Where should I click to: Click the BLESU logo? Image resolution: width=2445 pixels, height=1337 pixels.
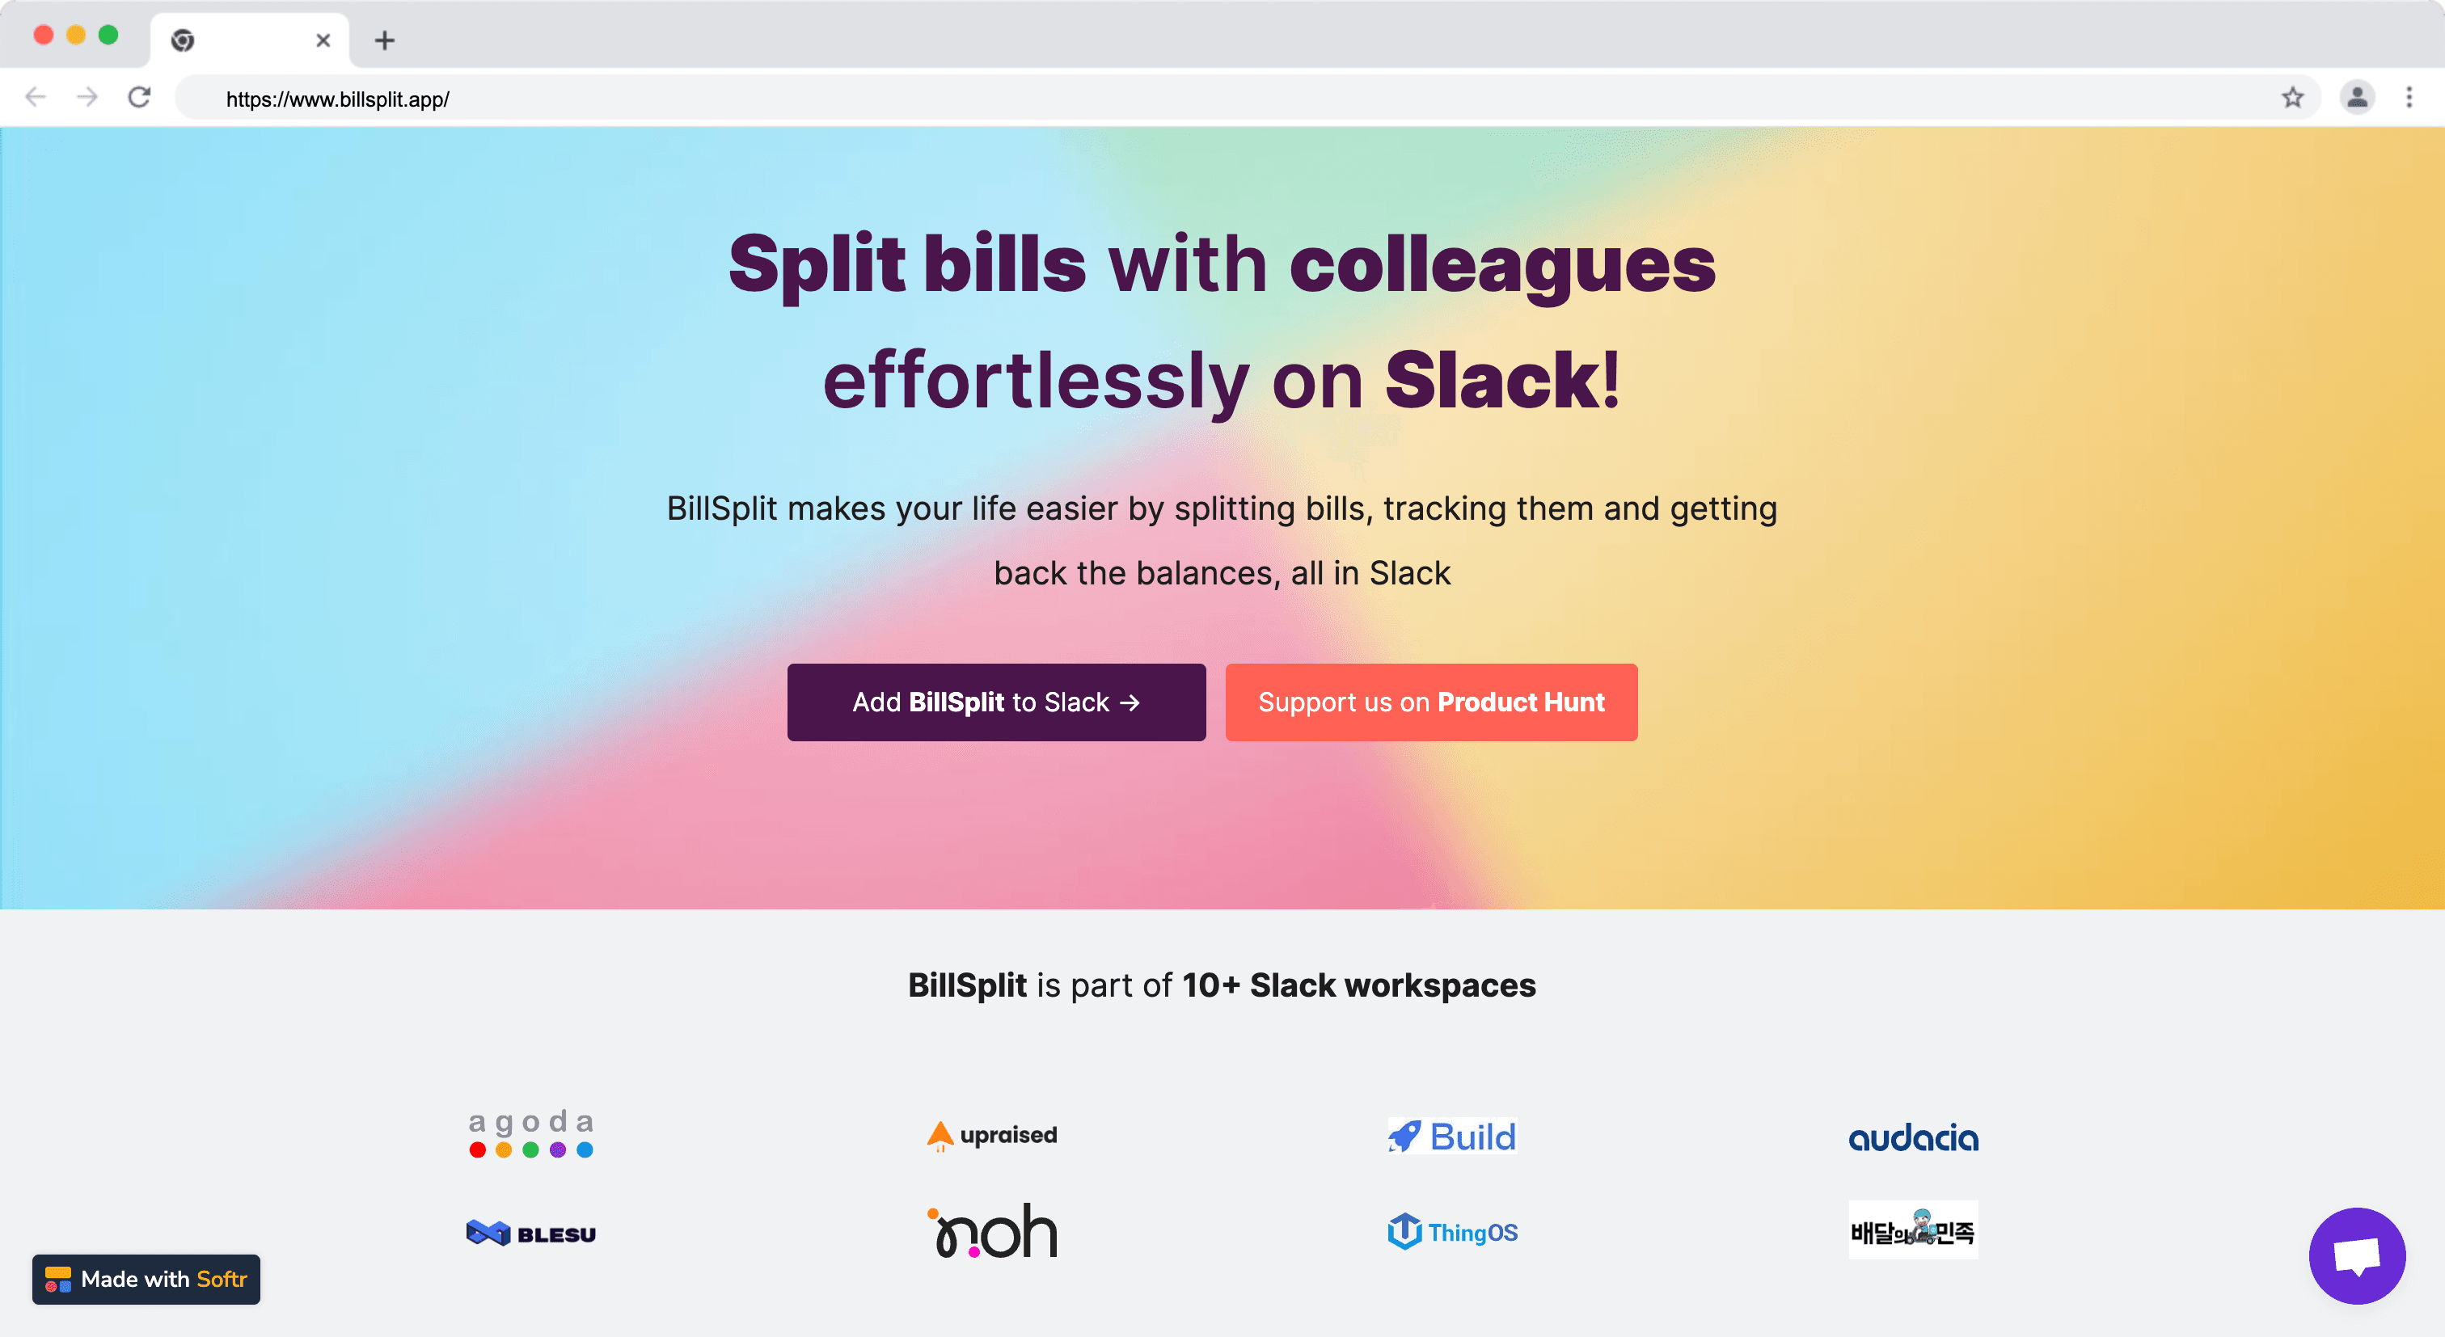pyautogui.click(x=530, y=1234)
